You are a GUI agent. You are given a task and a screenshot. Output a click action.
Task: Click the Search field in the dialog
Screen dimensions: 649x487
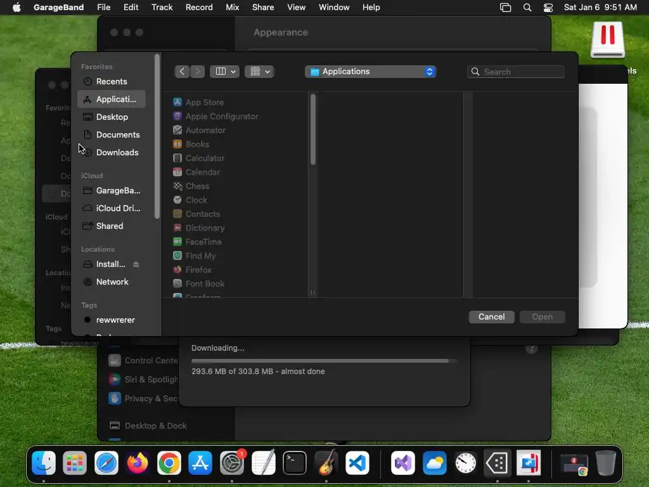(x=516, y=72)
